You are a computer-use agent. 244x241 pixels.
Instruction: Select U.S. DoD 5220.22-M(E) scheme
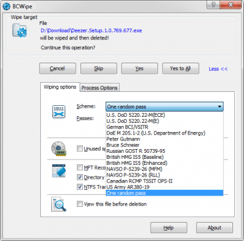[165, 121]
